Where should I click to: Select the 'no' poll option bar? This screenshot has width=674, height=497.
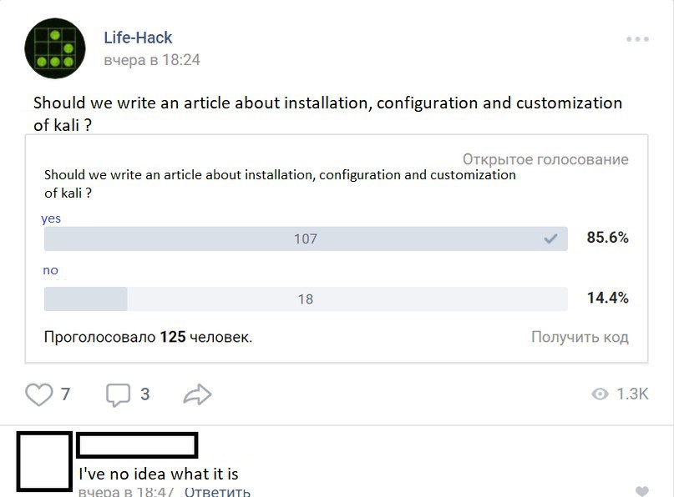click(x=305, y=299)
